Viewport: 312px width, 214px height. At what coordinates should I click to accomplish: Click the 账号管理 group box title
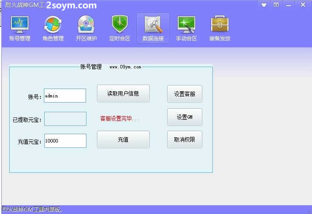tap(91, 67)
